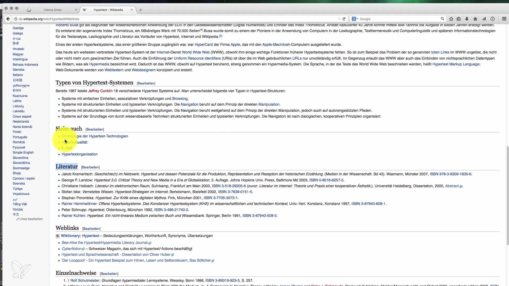Viewport: 509px width, 286px height.
Task: Click the site identity globe icon
Action: (x=16, y=19)
